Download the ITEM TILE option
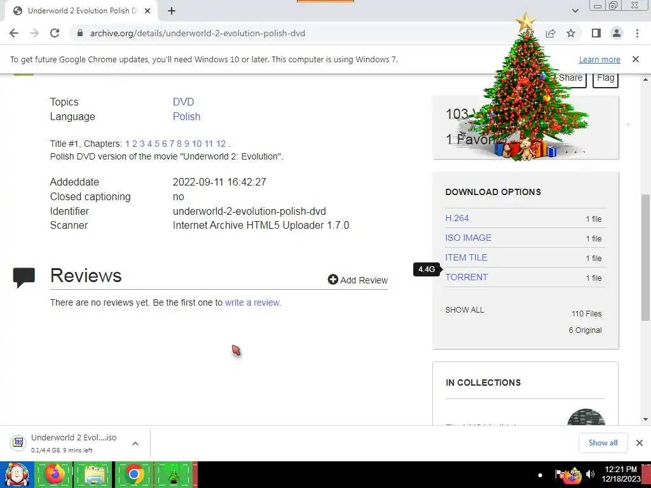The height and width of the screenshot is (488, 651). (466, 257)
